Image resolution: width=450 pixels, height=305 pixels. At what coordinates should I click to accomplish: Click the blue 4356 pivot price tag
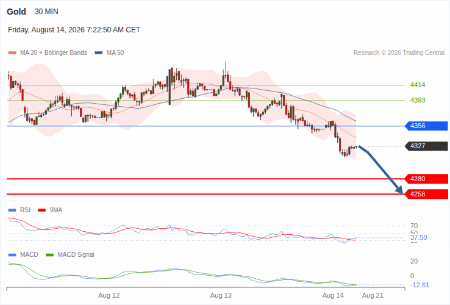point(426,126)
